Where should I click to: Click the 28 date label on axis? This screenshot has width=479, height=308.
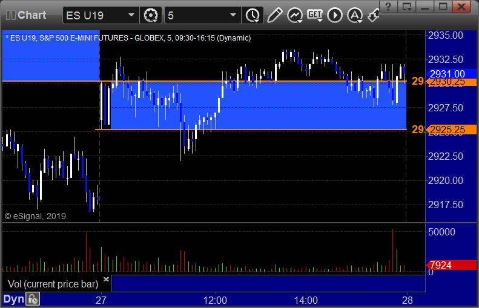pyautogui.click(x=408, y=300)
